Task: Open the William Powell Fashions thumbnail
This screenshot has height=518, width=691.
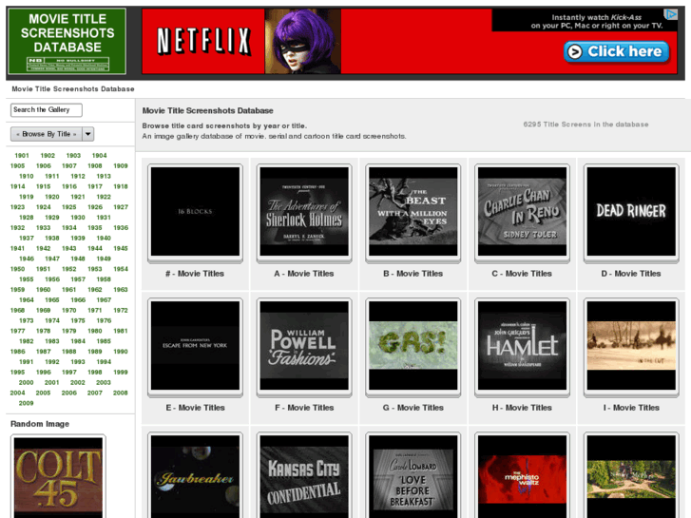Action: pyautogui.click(x=304, y=346)
